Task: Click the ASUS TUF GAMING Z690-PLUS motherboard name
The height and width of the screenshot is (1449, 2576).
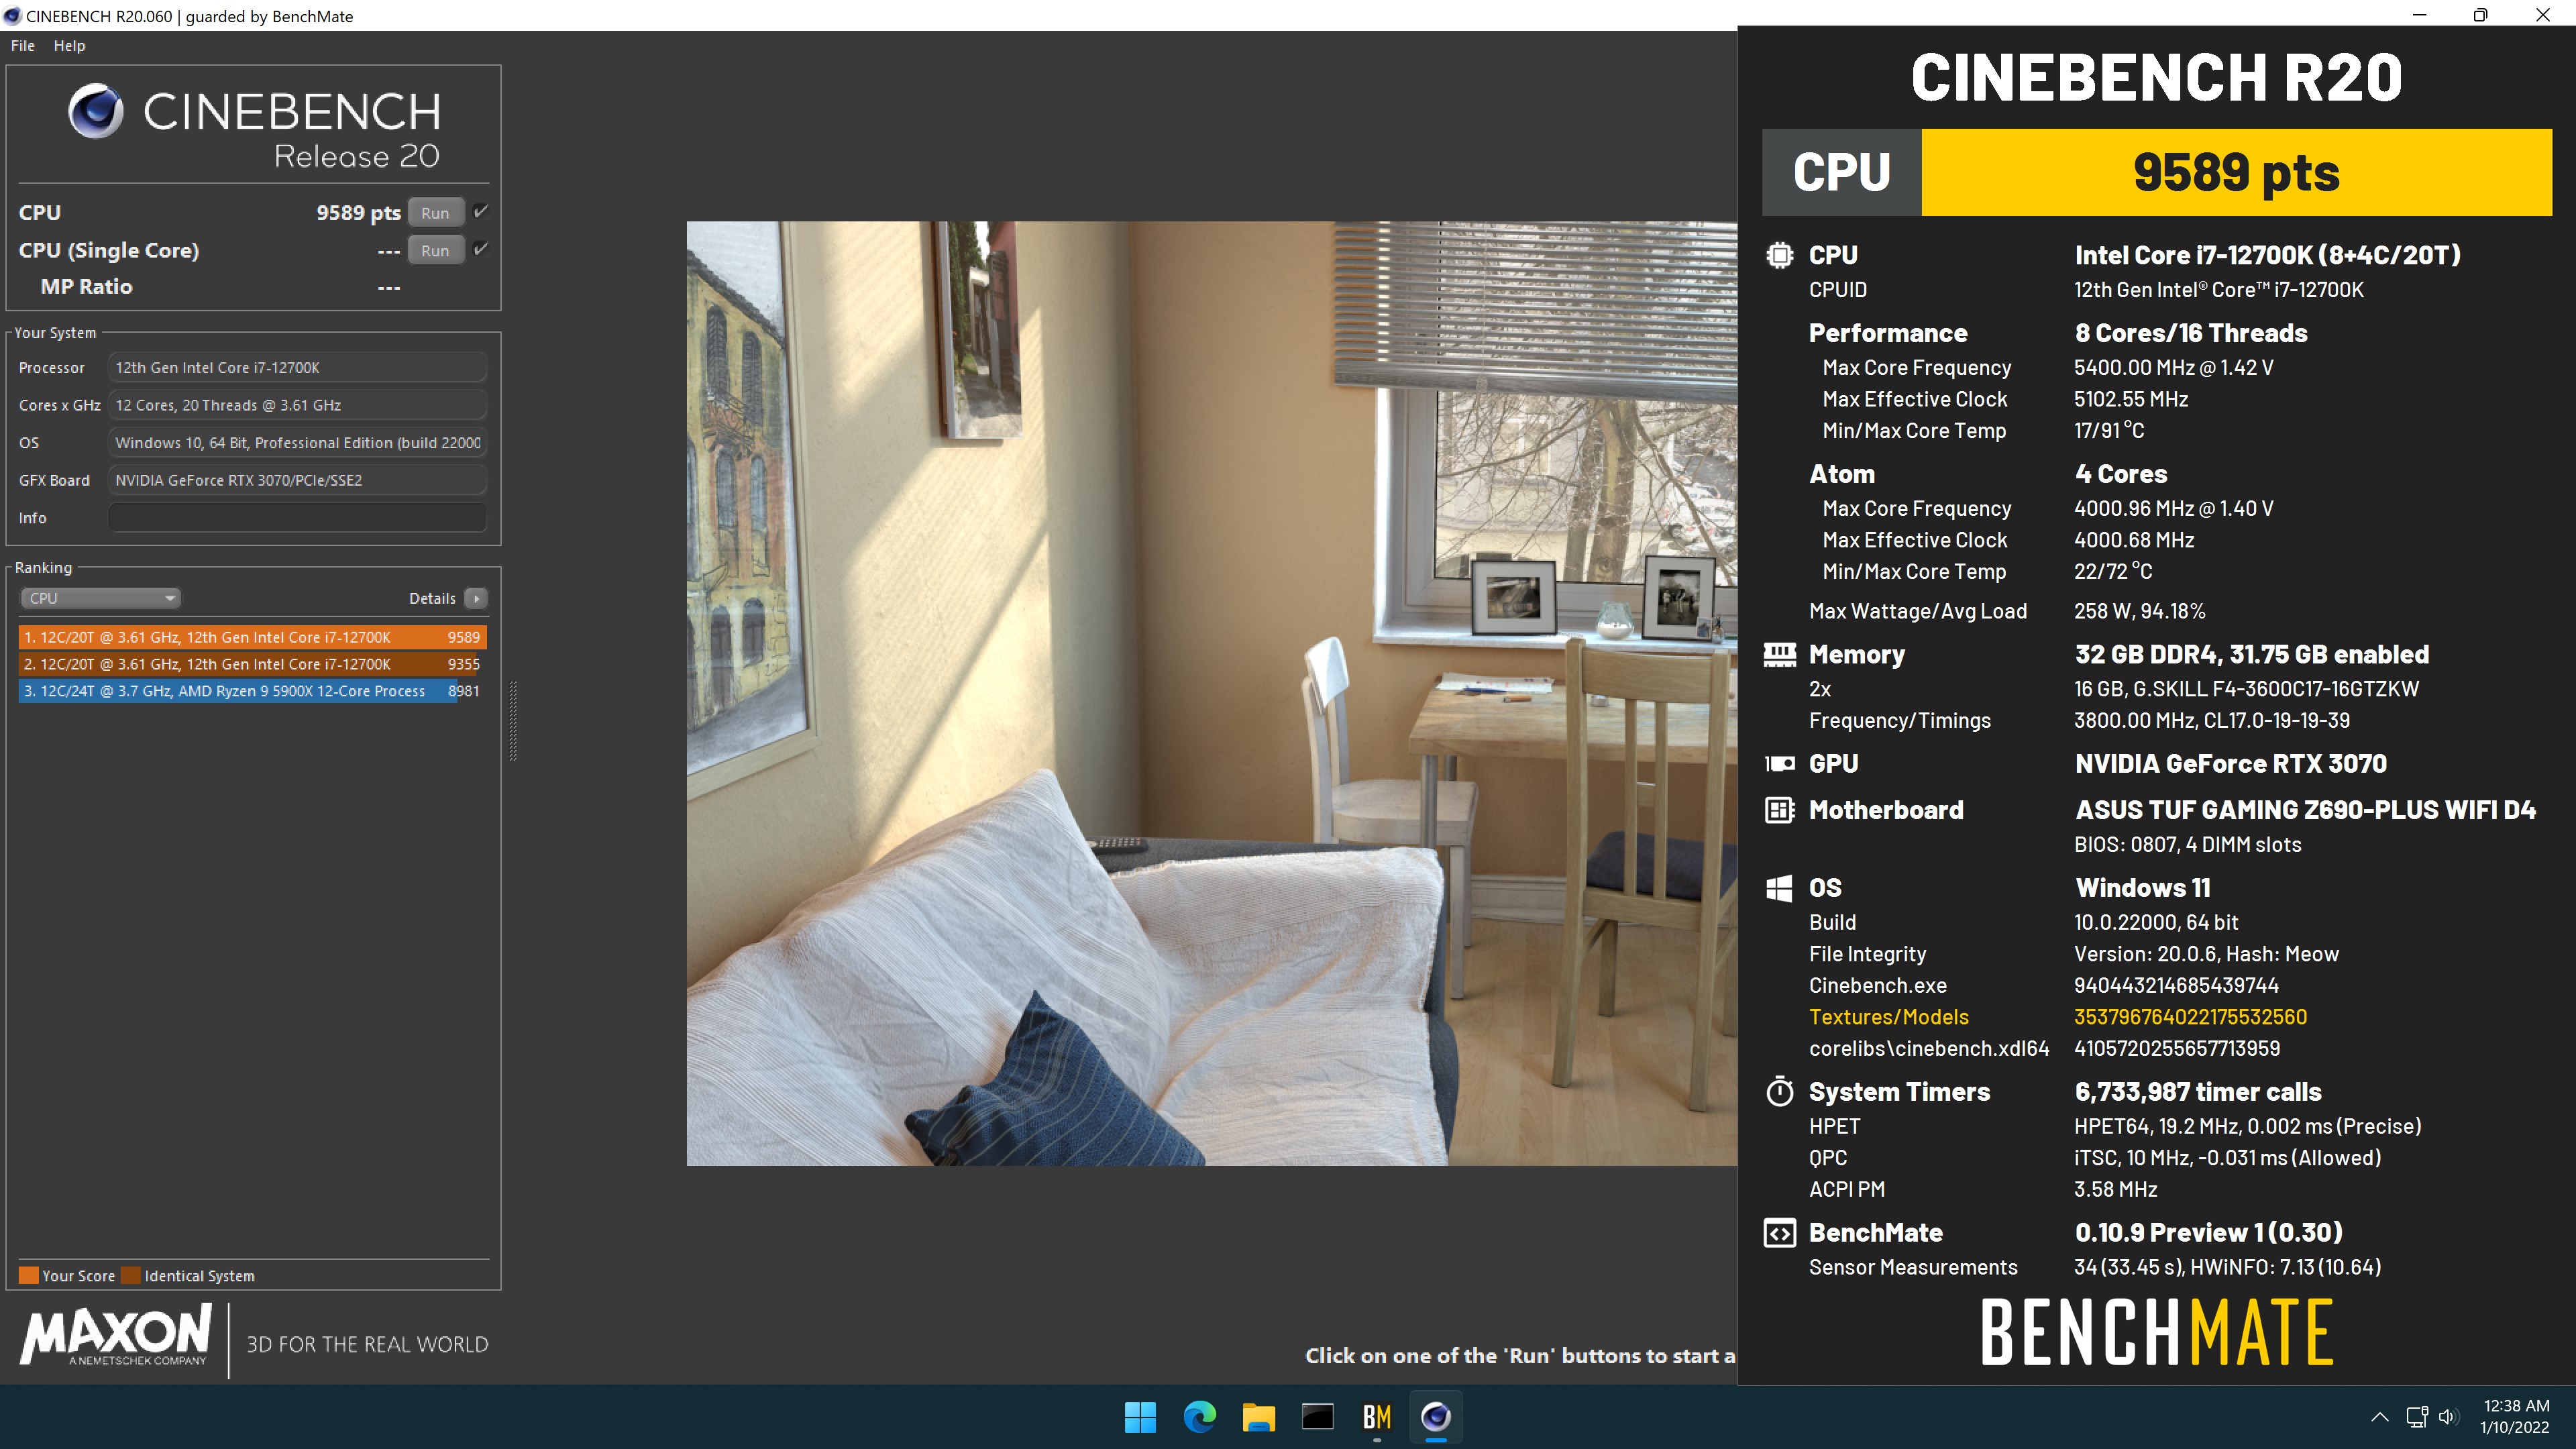Action: 2305,810
